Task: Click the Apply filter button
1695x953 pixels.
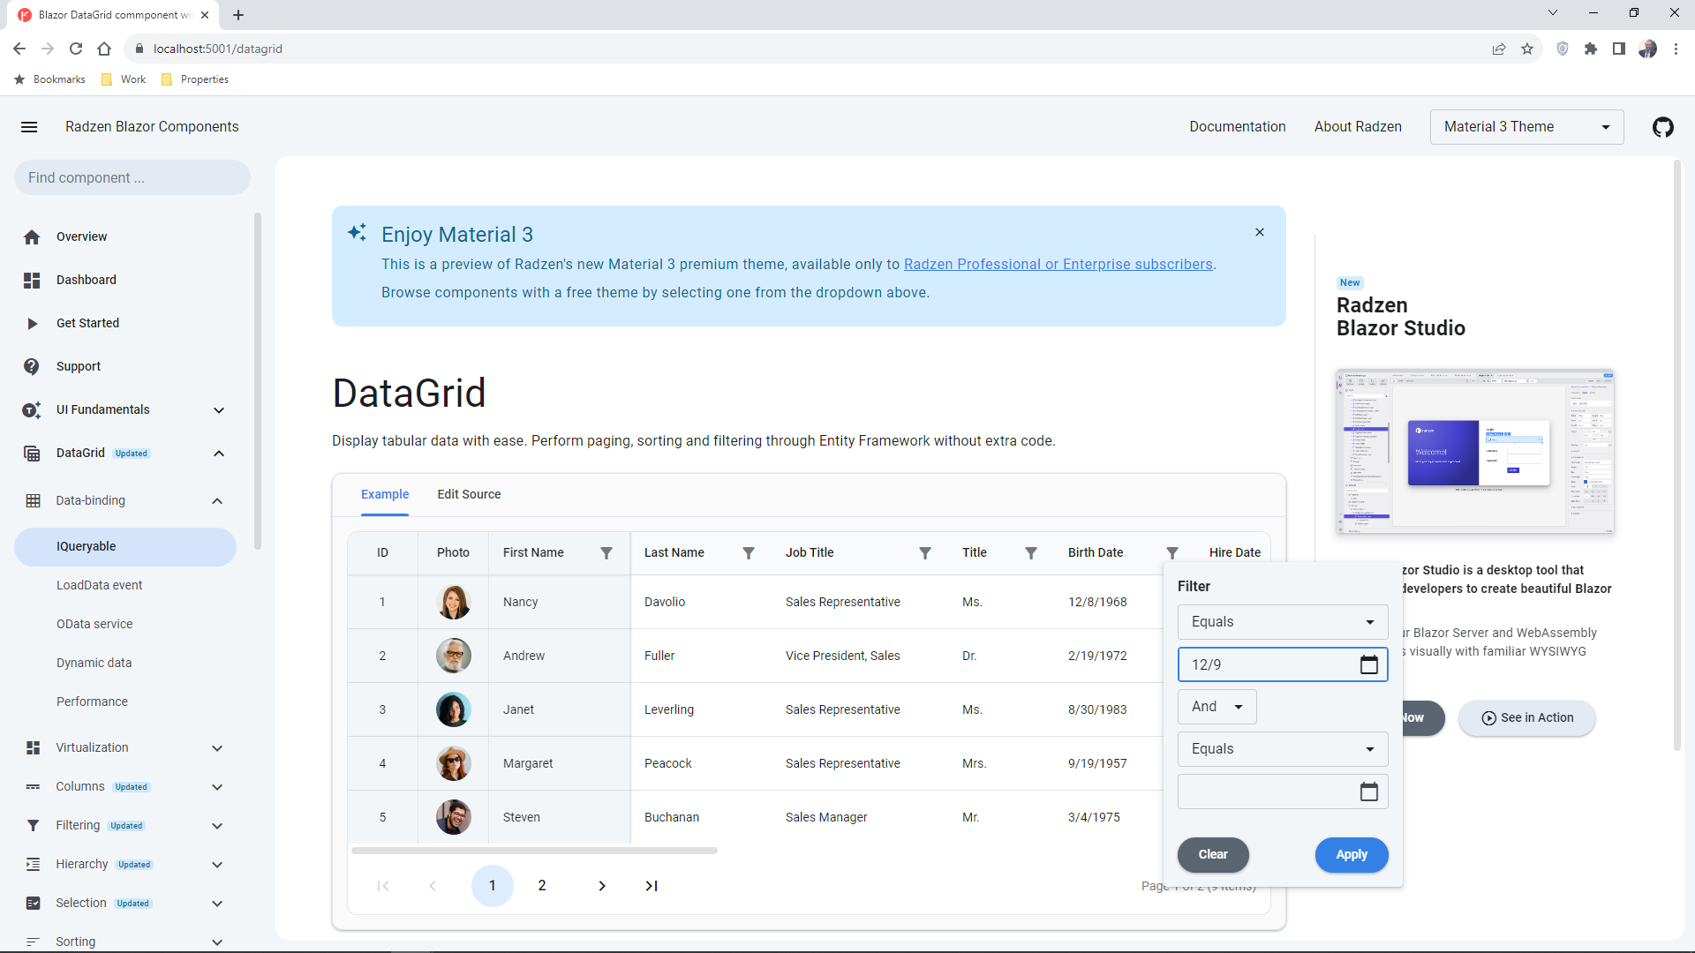Action: [x=1352, y=855]
